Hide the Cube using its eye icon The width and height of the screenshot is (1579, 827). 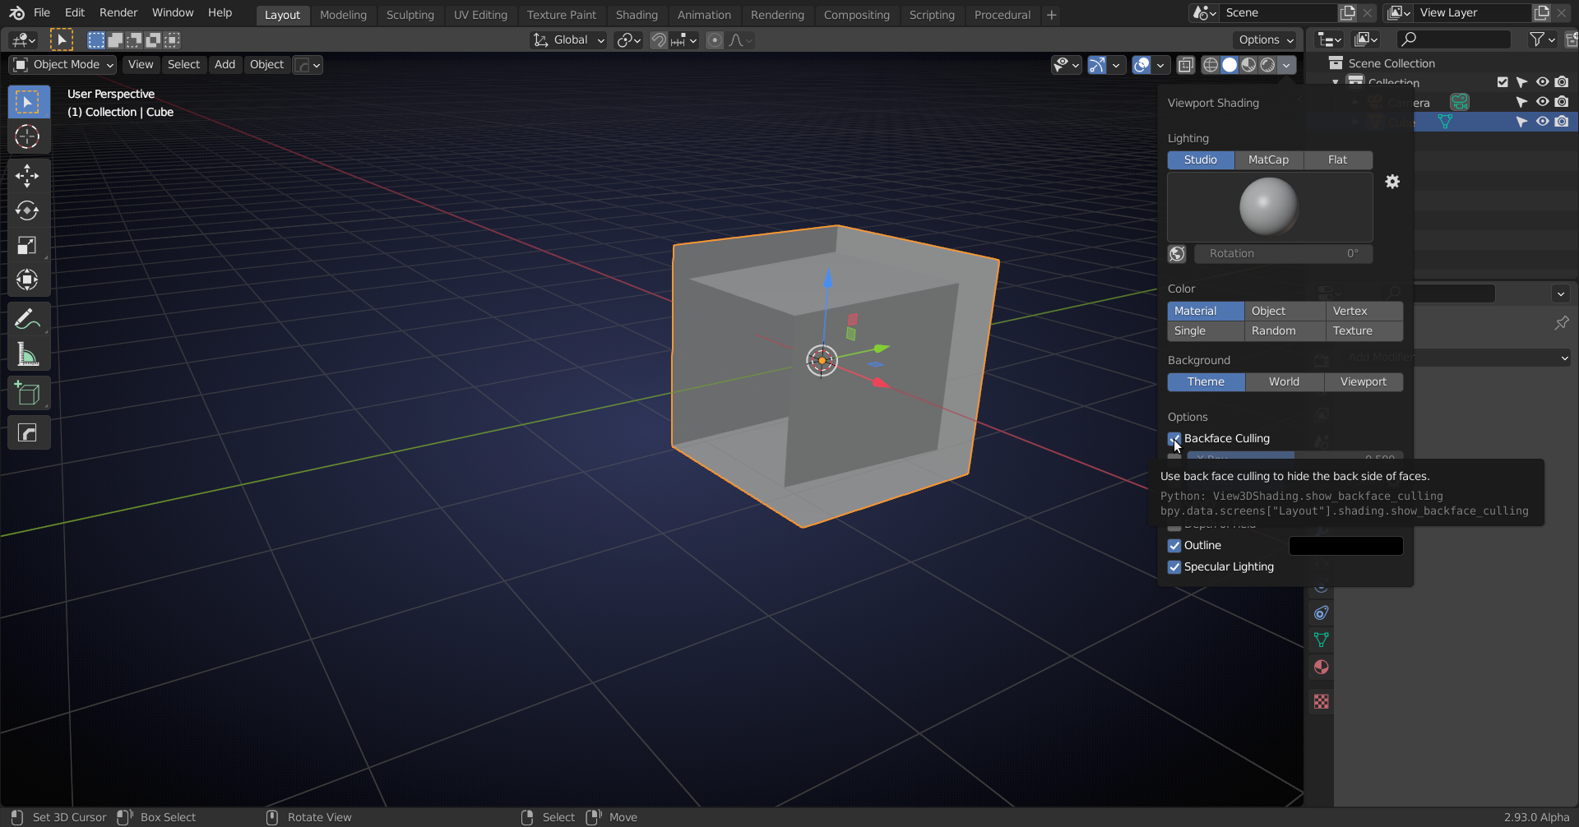click(x=1542, y=122)
